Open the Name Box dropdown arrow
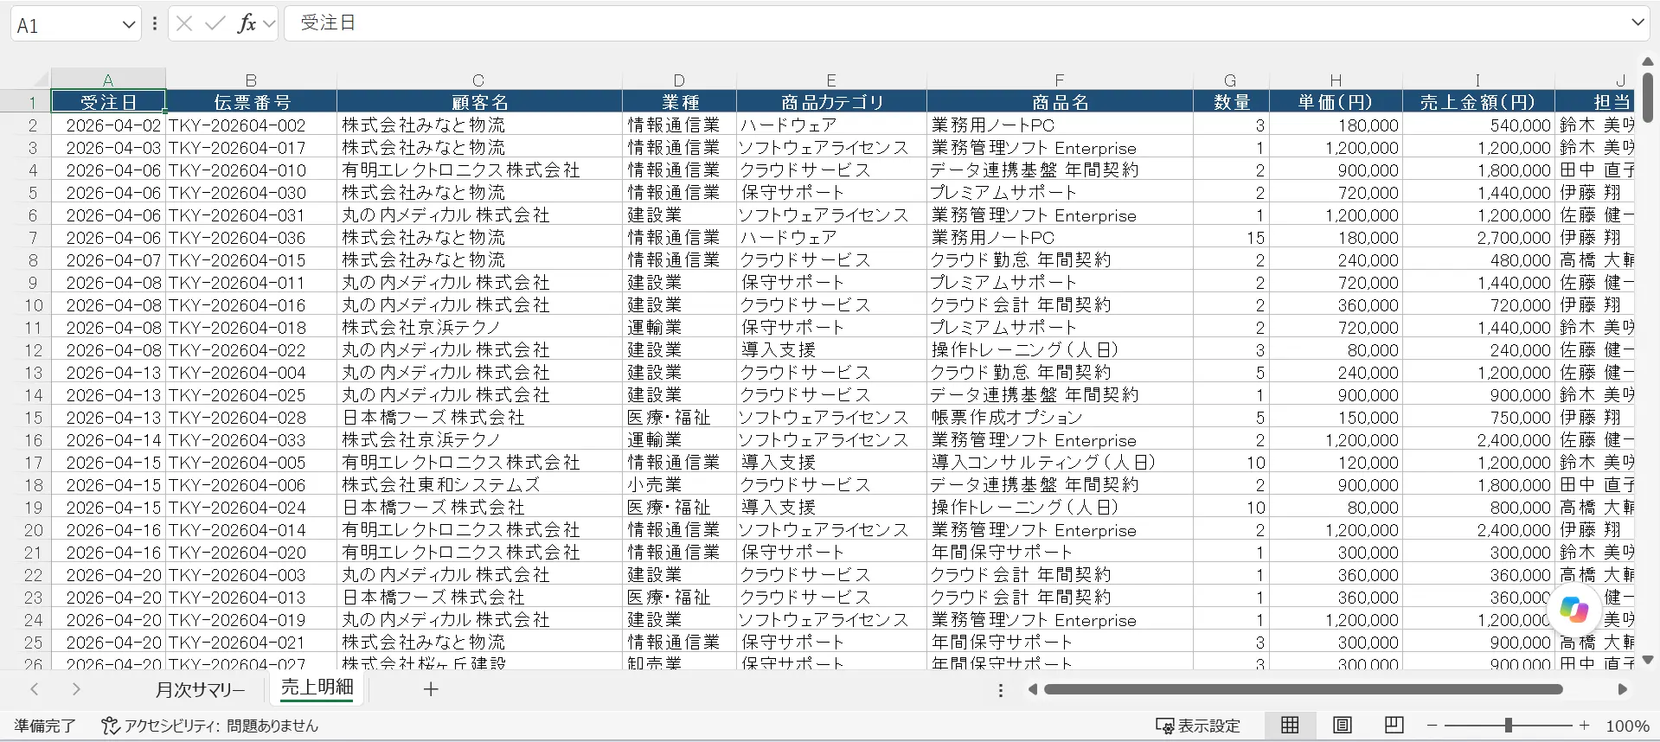 tap(129, 24)
